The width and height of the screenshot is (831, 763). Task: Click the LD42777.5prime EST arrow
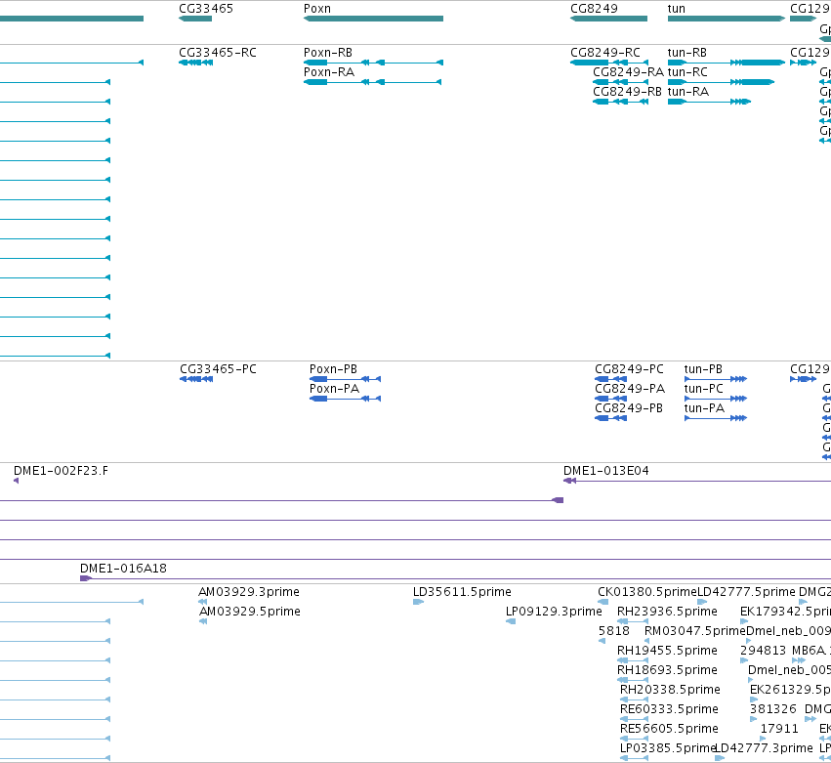tap(702, 602)
